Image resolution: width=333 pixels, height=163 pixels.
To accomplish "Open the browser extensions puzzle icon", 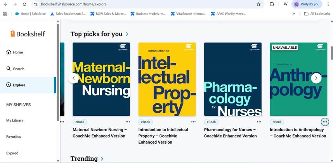I will (x=272, y=4).
